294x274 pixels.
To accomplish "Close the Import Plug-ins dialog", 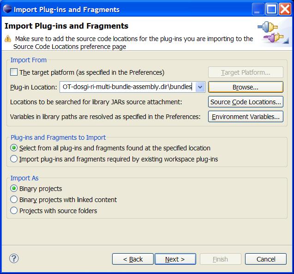I will point(284,9).
